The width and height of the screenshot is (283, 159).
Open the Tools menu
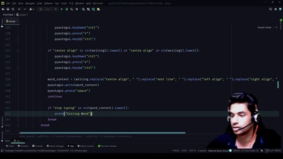64,4
